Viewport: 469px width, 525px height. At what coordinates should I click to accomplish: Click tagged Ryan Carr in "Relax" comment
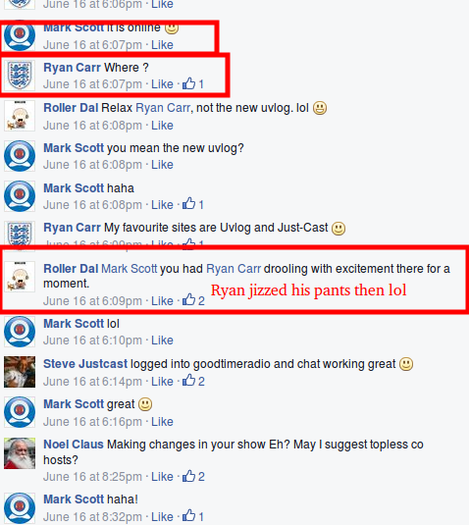(x=163, y=108)
